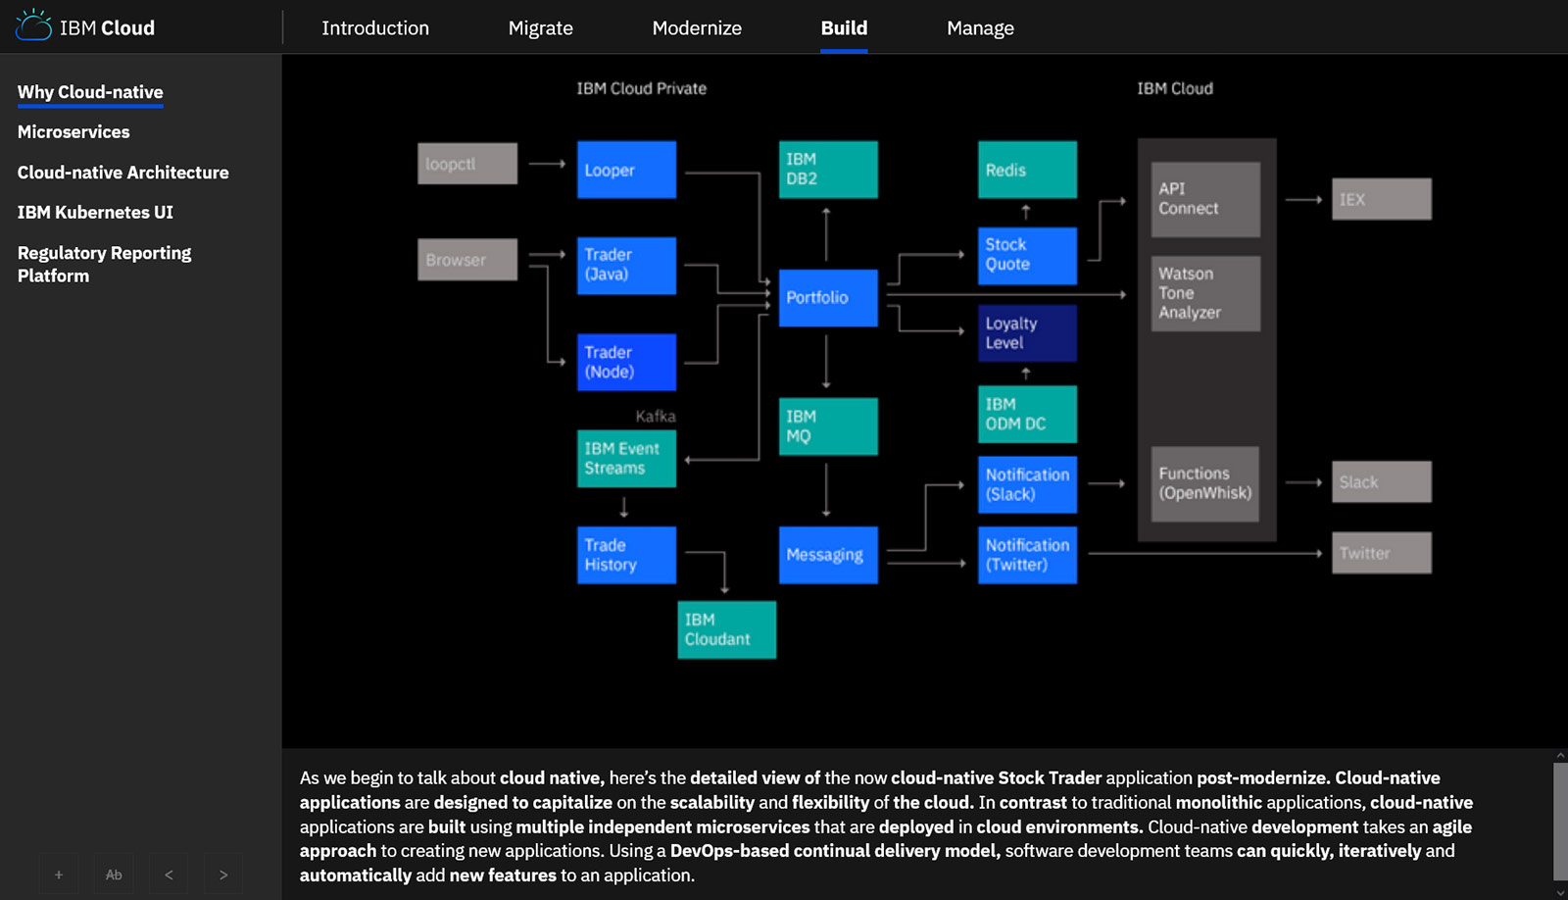Viewport: 1568px width, 900px height.
Task: Click the IEX box in diagram
Action: pos(1381,199)
